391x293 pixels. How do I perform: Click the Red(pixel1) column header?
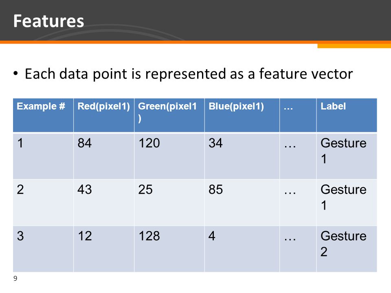pos(104,115)
